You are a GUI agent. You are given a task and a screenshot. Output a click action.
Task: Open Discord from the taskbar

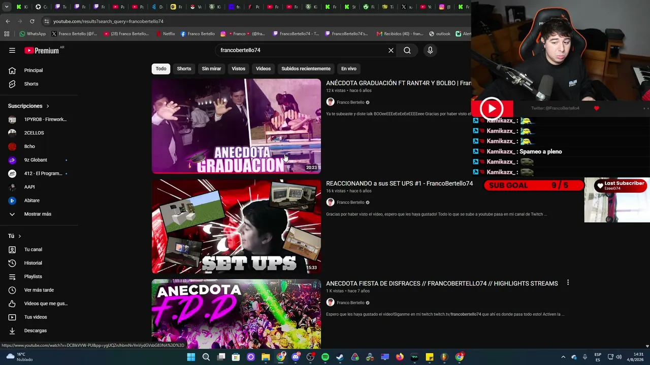(296, 357)
